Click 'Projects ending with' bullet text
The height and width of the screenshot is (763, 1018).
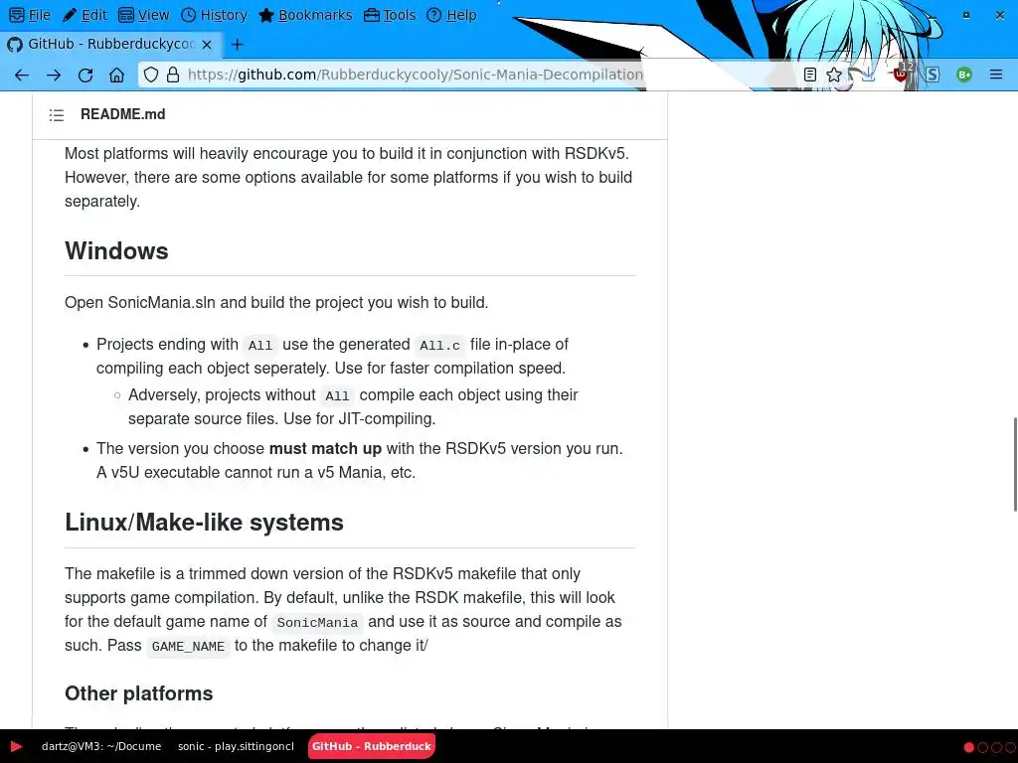[x=167, y=345]
